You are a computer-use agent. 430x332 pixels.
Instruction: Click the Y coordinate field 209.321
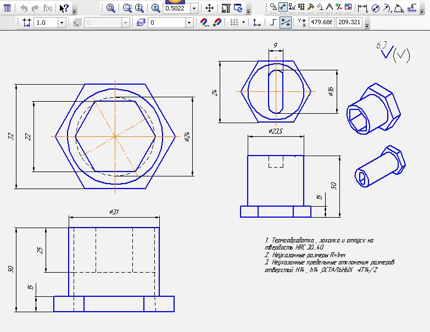click(x=349, y=22)
